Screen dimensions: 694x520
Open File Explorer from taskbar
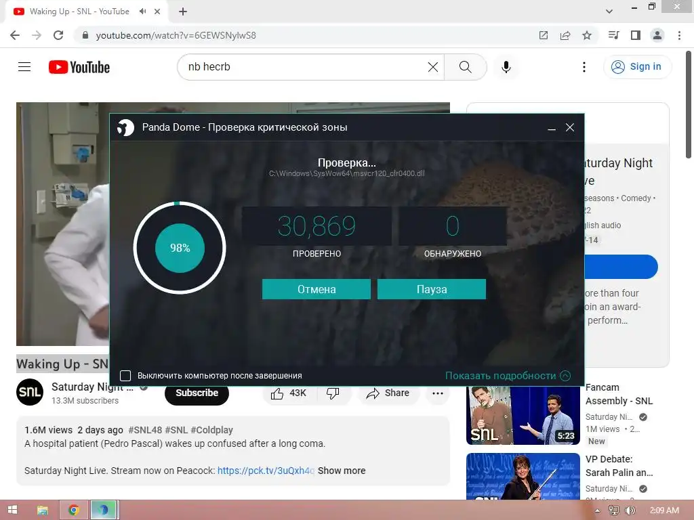click(43, 510)
